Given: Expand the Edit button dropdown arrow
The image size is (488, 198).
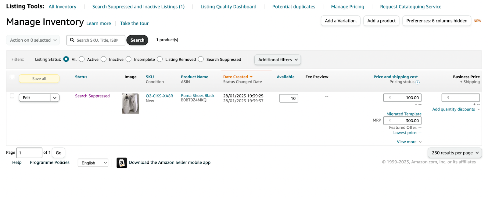Looking at the screenshot, I should (55, 98).
